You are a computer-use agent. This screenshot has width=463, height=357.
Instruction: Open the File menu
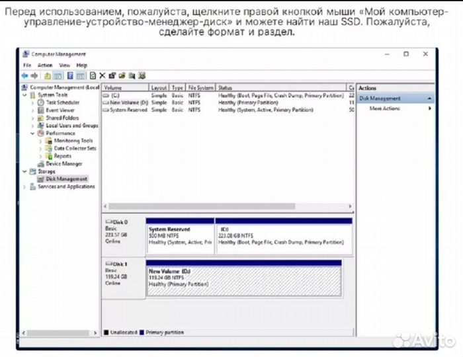pyautogui.click(x=27, y=65)
